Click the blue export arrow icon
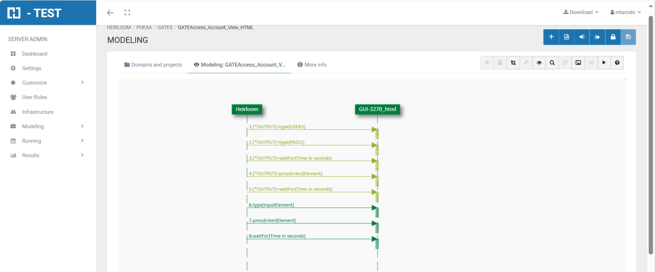 597,37
